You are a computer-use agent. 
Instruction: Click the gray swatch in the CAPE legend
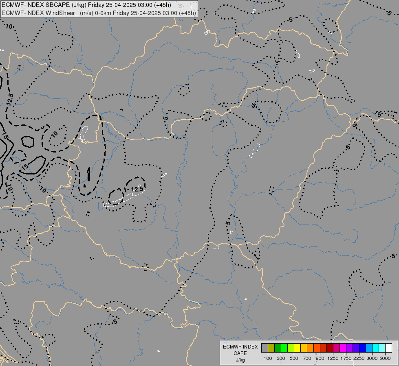point(265,348)
